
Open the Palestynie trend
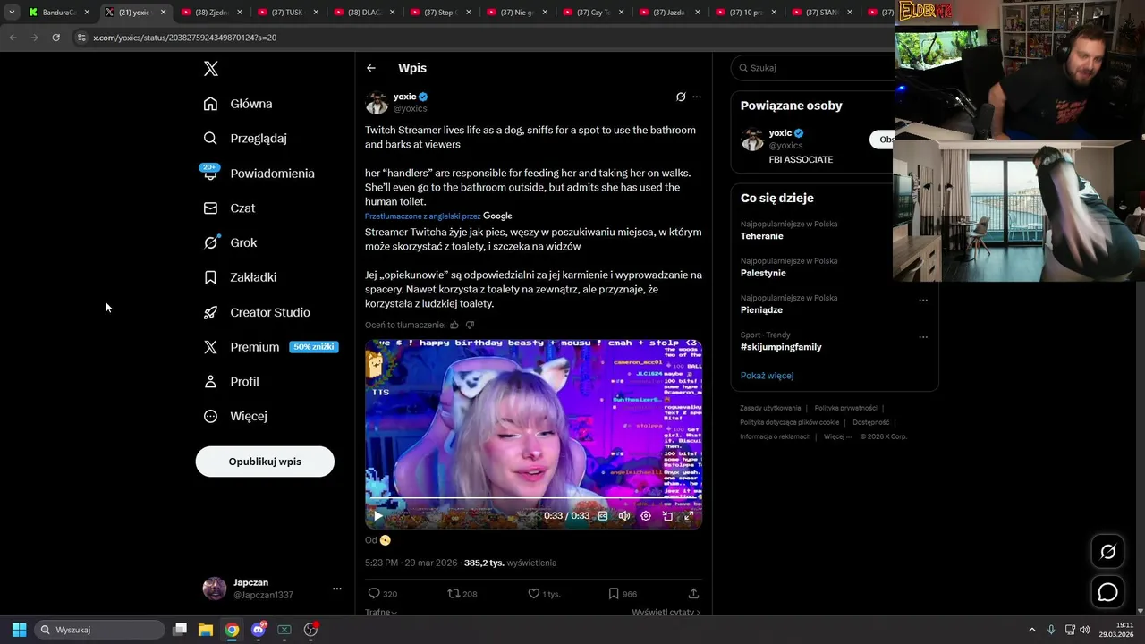pos(763,273)
